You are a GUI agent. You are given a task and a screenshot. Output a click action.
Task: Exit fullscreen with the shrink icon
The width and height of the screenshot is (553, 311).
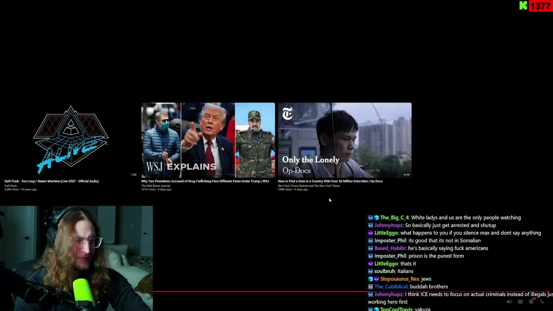[x=542, y=301]
